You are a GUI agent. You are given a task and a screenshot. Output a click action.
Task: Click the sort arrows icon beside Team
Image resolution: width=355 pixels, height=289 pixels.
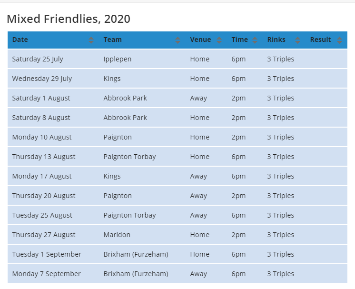(x=177, y=40)
